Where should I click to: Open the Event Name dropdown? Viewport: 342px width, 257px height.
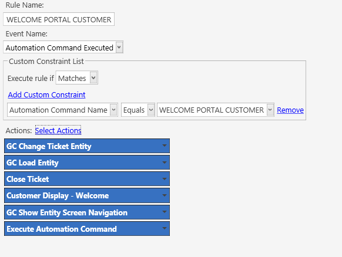119,48
